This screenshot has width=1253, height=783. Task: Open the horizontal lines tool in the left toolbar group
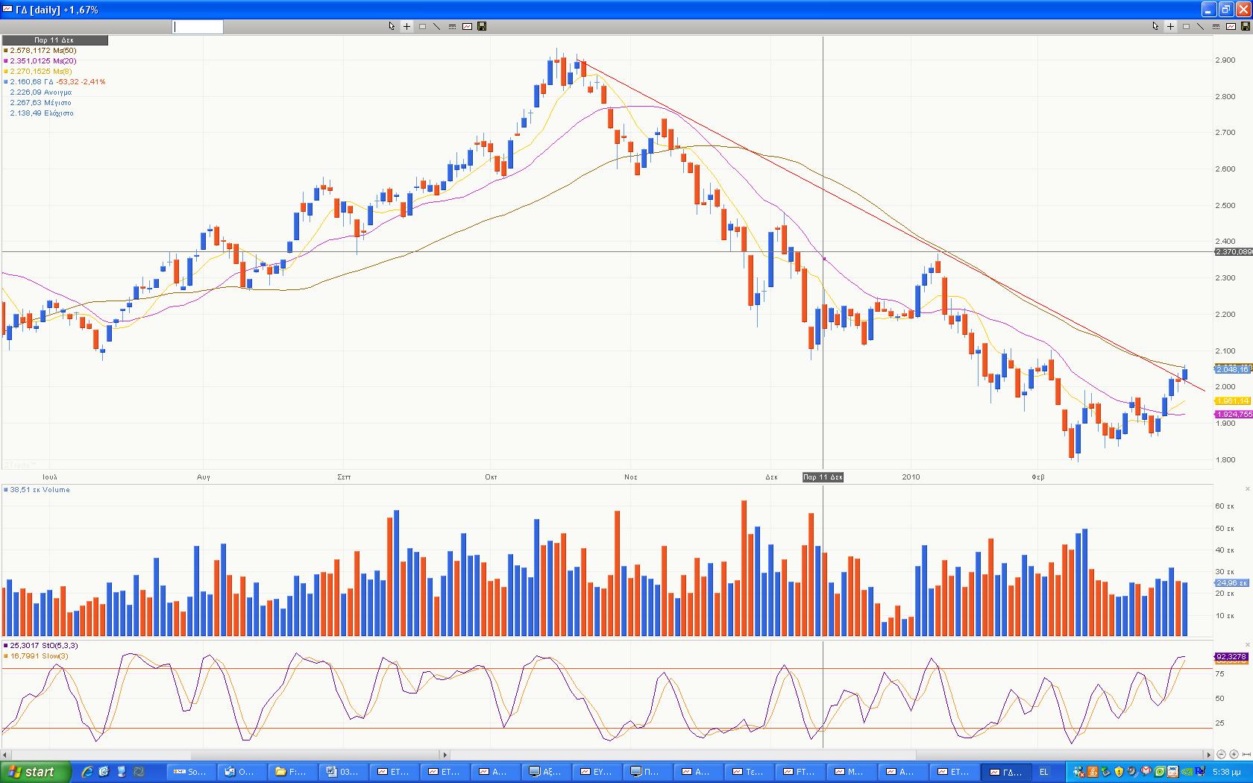[x=452, y=26]
